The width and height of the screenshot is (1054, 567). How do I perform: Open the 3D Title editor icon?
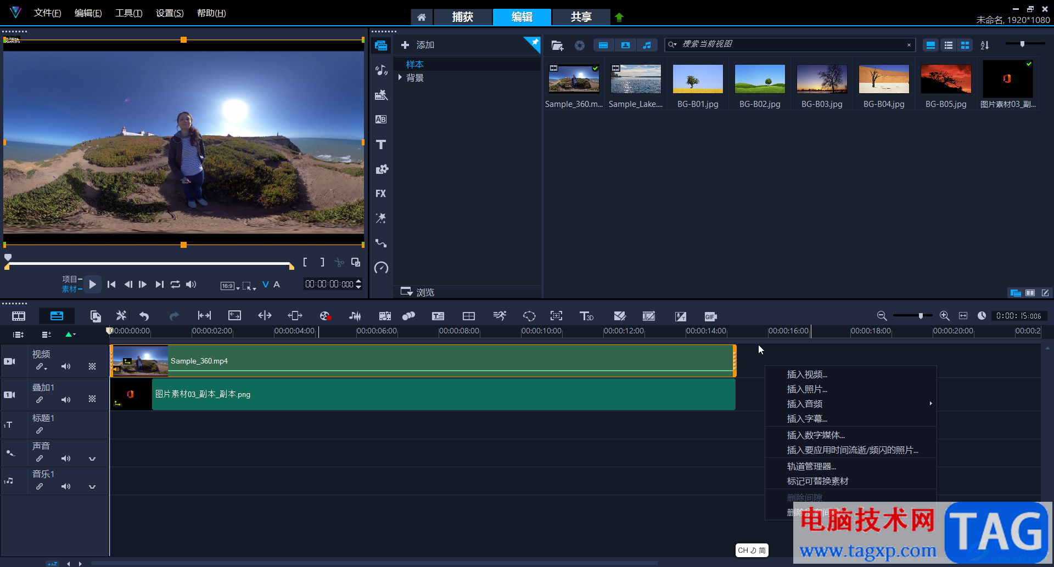586,316
